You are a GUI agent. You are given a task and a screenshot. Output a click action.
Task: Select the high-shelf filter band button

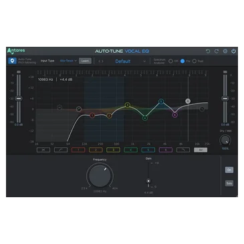tap(183, 150)
